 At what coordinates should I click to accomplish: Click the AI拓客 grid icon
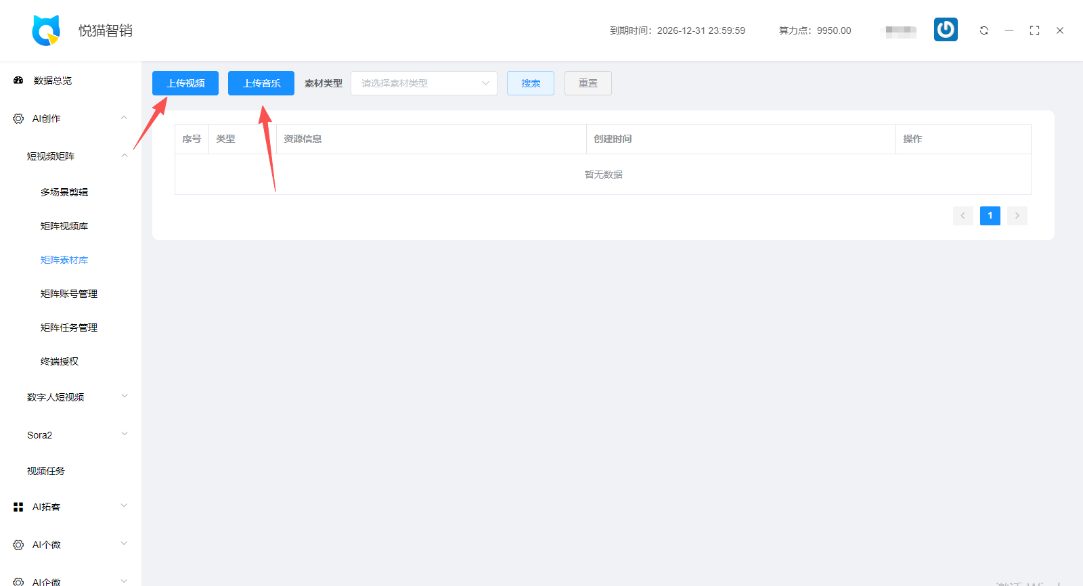pos(18,507)
